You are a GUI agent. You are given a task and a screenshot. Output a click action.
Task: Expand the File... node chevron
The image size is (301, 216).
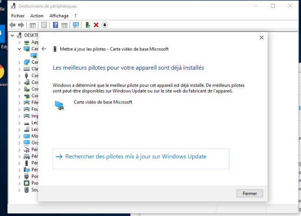(x=19, y=103)
